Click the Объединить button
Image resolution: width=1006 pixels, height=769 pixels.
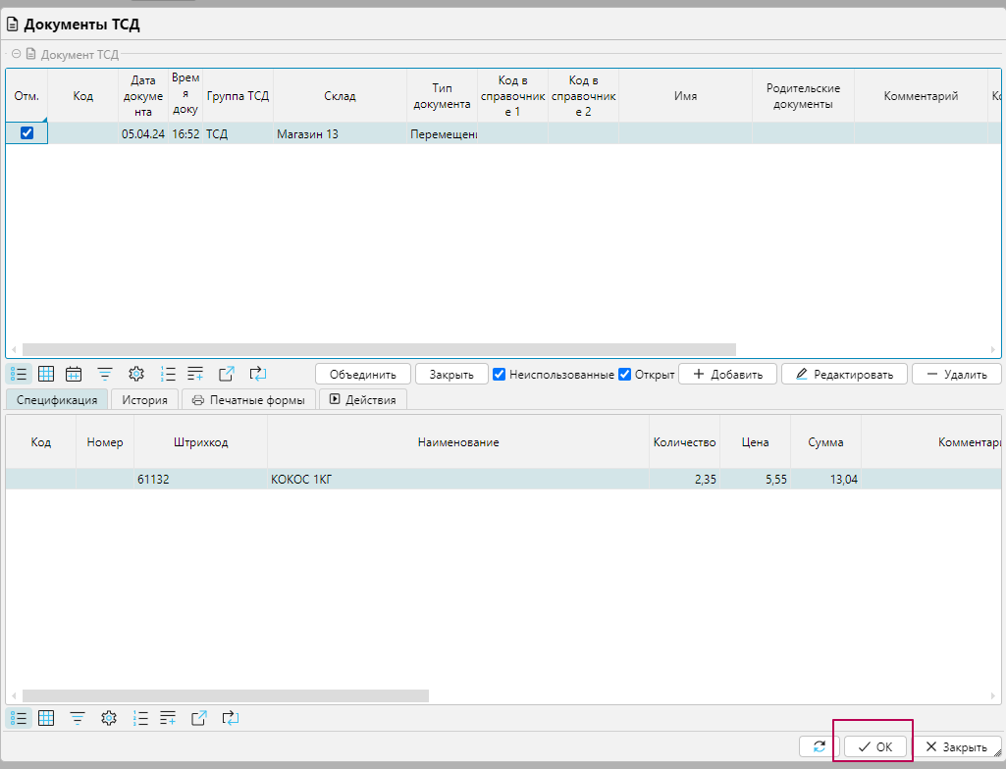pyautogui.click(x=362, y=374)
